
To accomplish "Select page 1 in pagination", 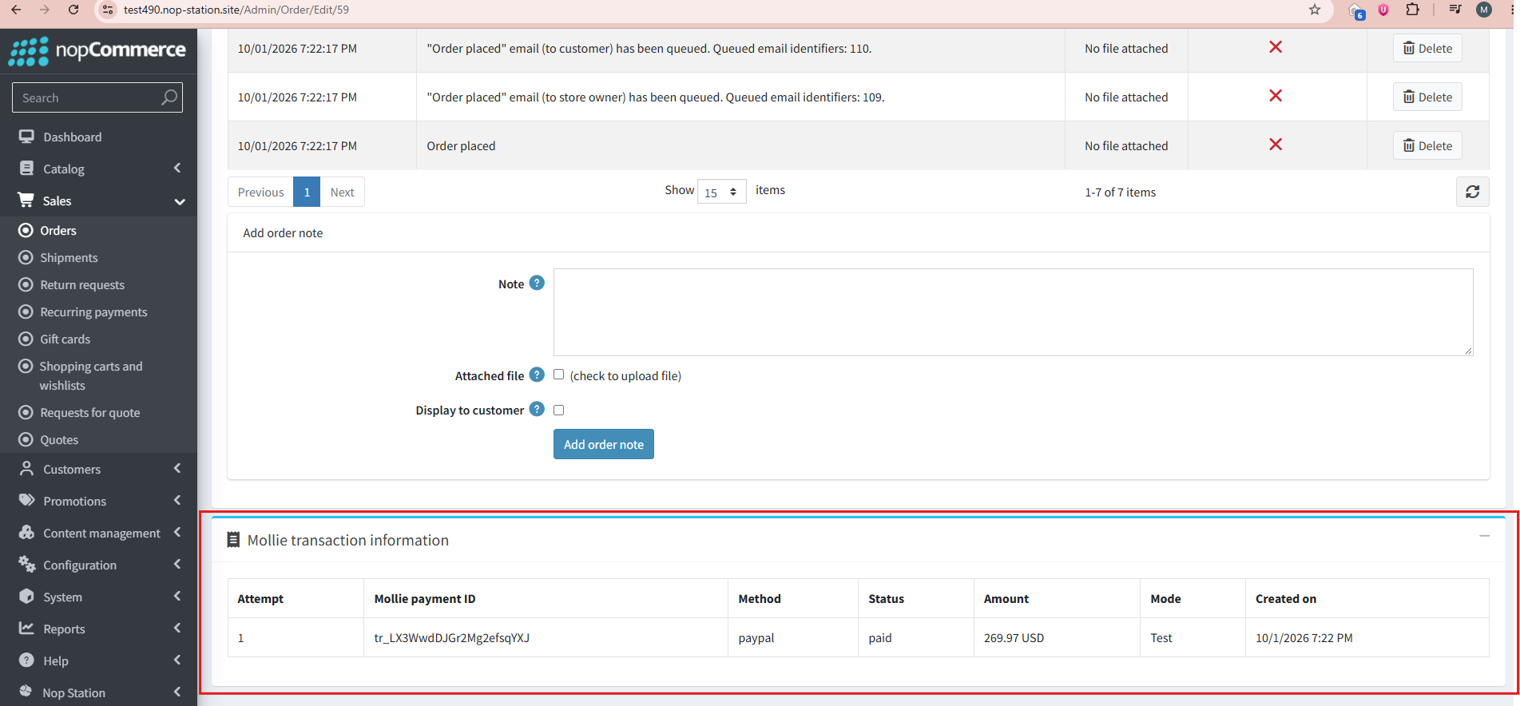I will coord(307,192).
